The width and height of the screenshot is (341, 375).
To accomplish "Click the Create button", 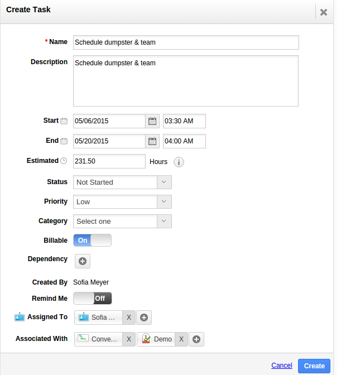I will pos(314,366).
